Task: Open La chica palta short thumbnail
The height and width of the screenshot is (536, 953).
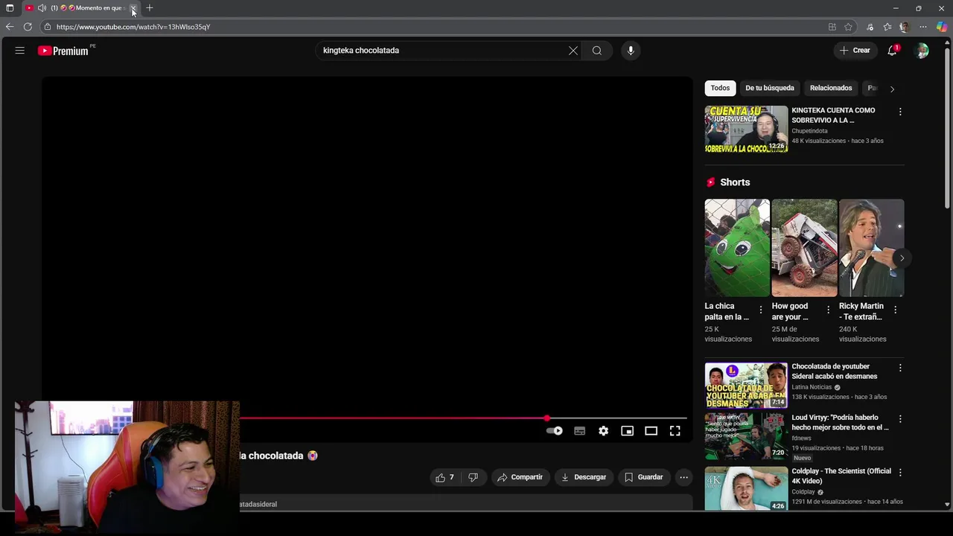Action: click(737, 248)
